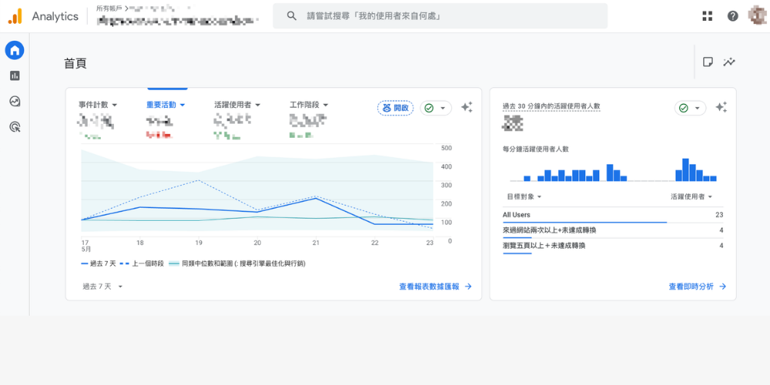Open the account avatar menu

coord(757,16)
